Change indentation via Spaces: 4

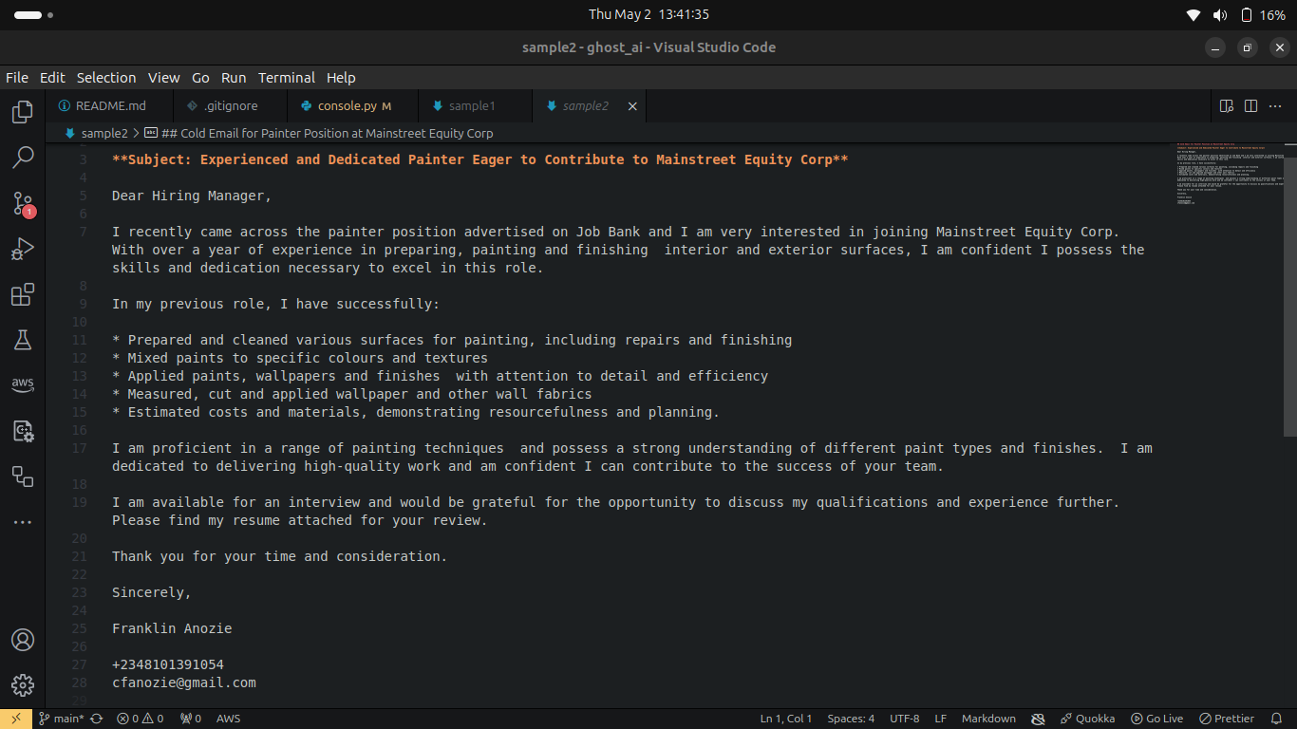(851, 719)
